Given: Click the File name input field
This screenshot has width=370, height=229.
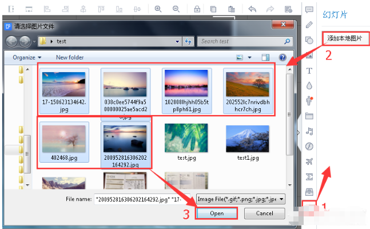Looking at the screenshot, I should (142, 199).
